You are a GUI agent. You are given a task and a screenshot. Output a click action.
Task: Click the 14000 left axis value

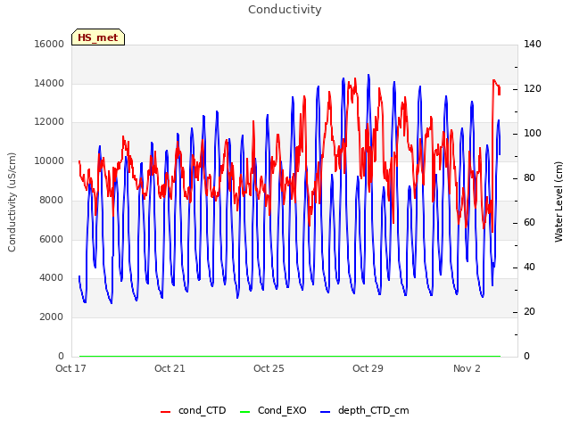click(49, 83)
